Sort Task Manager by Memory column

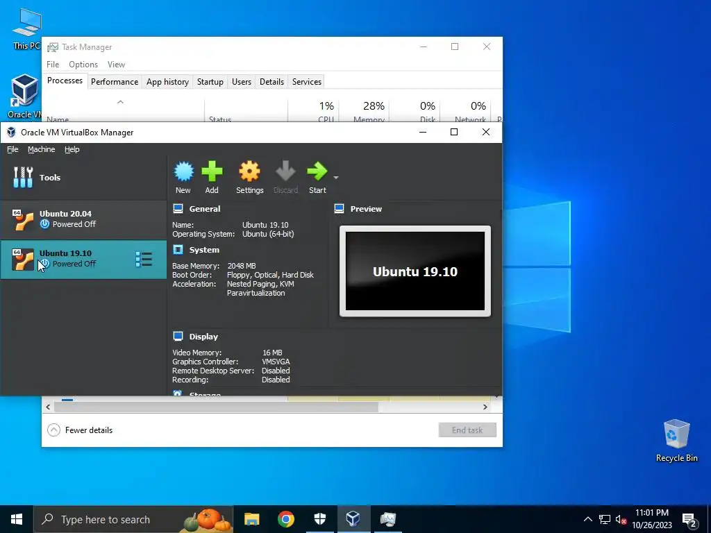[364, 110]
